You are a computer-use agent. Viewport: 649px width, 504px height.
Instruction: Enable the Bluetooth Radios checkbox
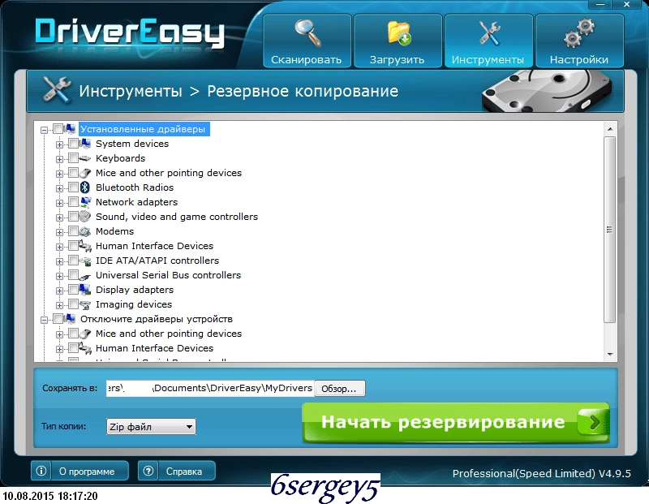73,187
